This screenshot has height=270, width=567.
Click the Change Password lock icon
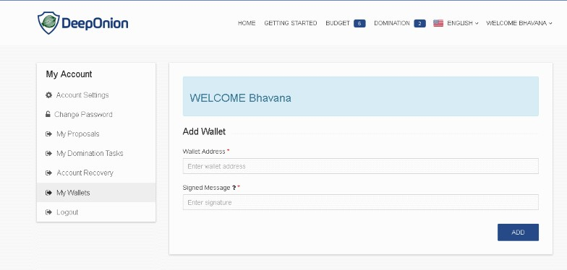pyautogui.click(x=48, y=114)
